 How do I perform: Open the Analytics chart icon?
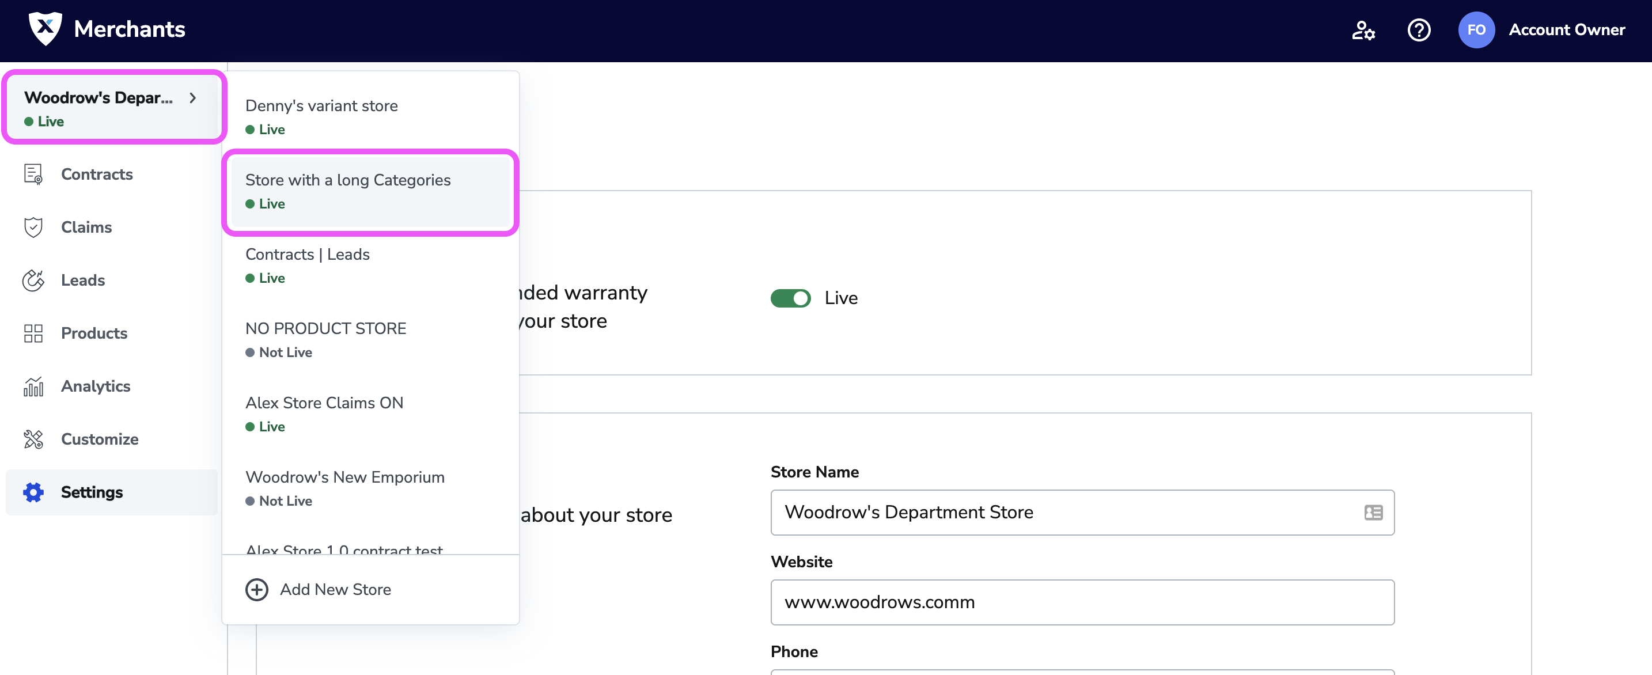point(33,386)
